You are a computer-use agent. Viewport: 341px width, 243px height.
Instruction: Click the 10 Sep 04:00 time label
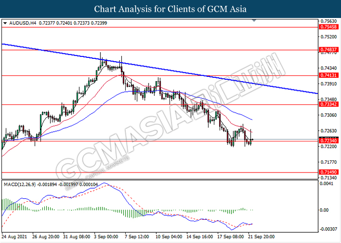point(169,237)
